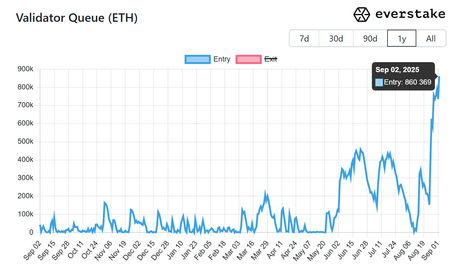
Task: Select the chart title Validator Queue (ETH)
Action: tap(77, 18)
